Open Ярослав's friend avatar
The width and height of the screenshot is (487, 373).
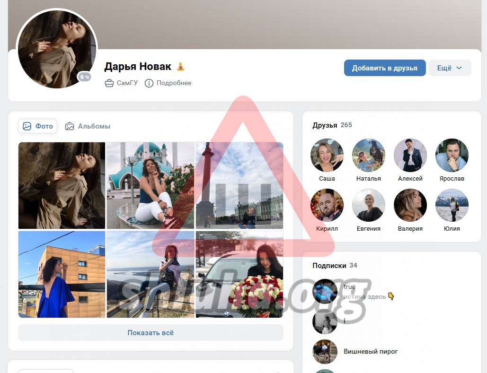point(452,156)
